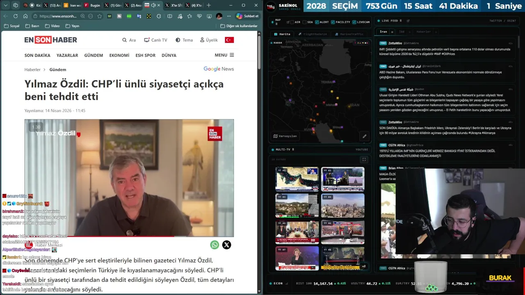Open Ara search on Ensonhaber
This screenshot has height=295, width=525.
[129, 40]
